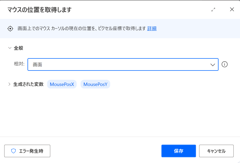Expand the 生成された変数 chevron
The image size is (240, 163).
point(9,84)
